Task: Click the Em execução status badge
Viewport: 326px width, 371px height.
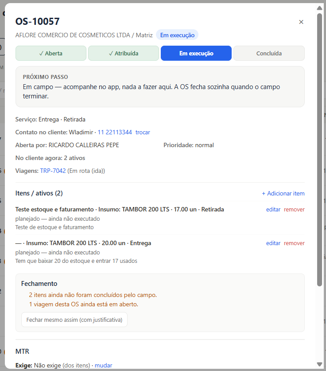Action: click(x=177, y=35)
